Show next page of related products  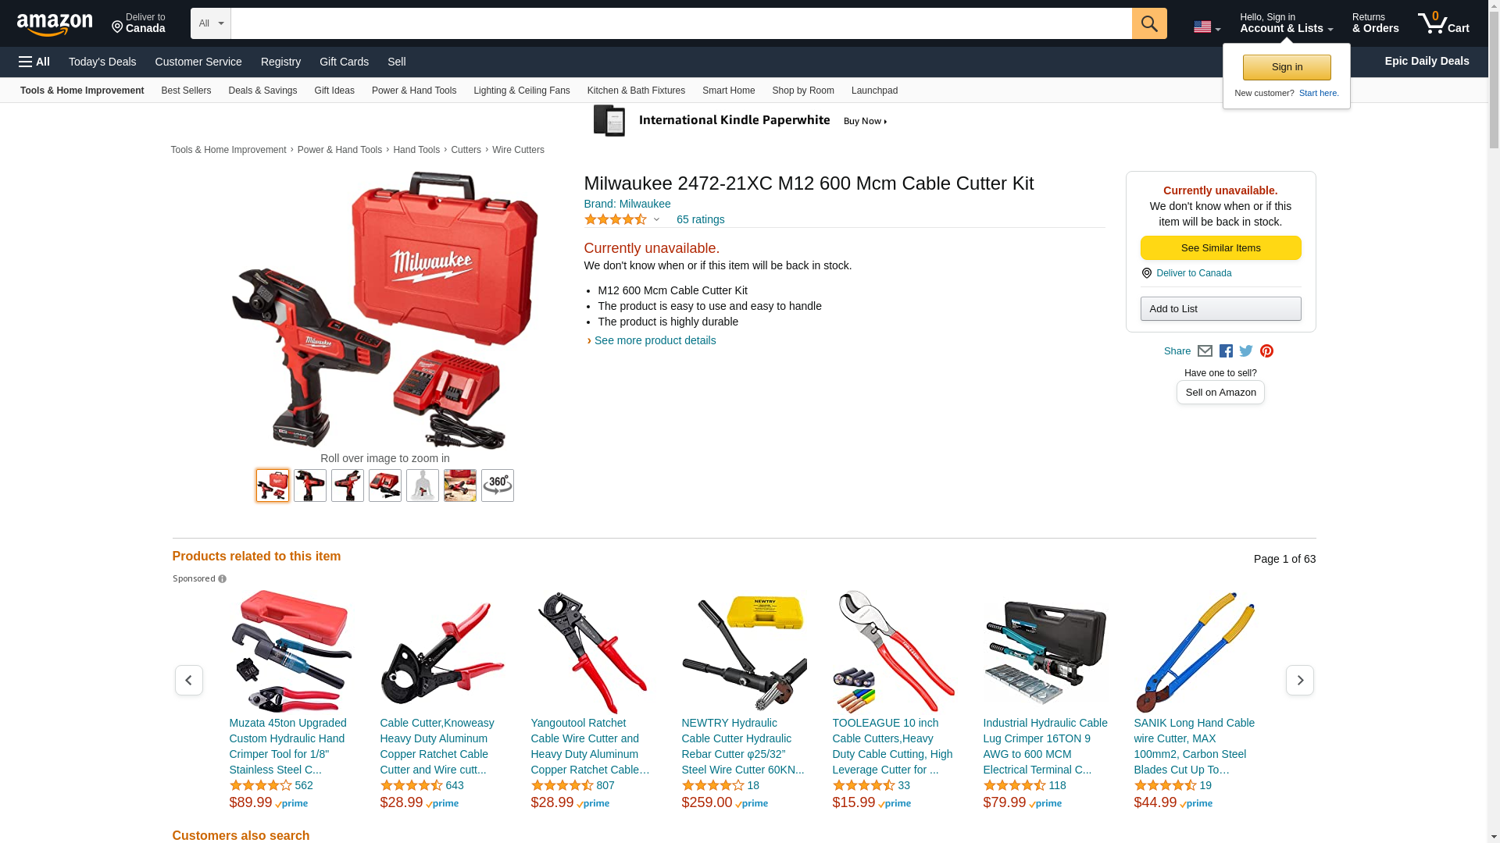coord(1299,681)
